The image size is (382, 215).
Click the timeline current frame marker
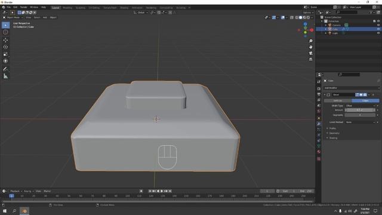click(x=11, y=196)
